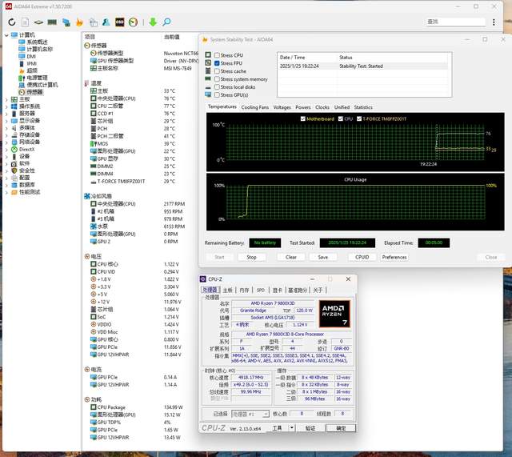Enable the Stress CPU checkbox
The image size is (512, 457).
(217, 55)
